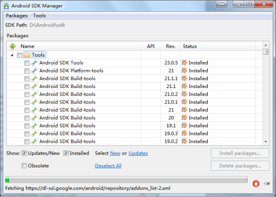Click the New link

(115, 153)
